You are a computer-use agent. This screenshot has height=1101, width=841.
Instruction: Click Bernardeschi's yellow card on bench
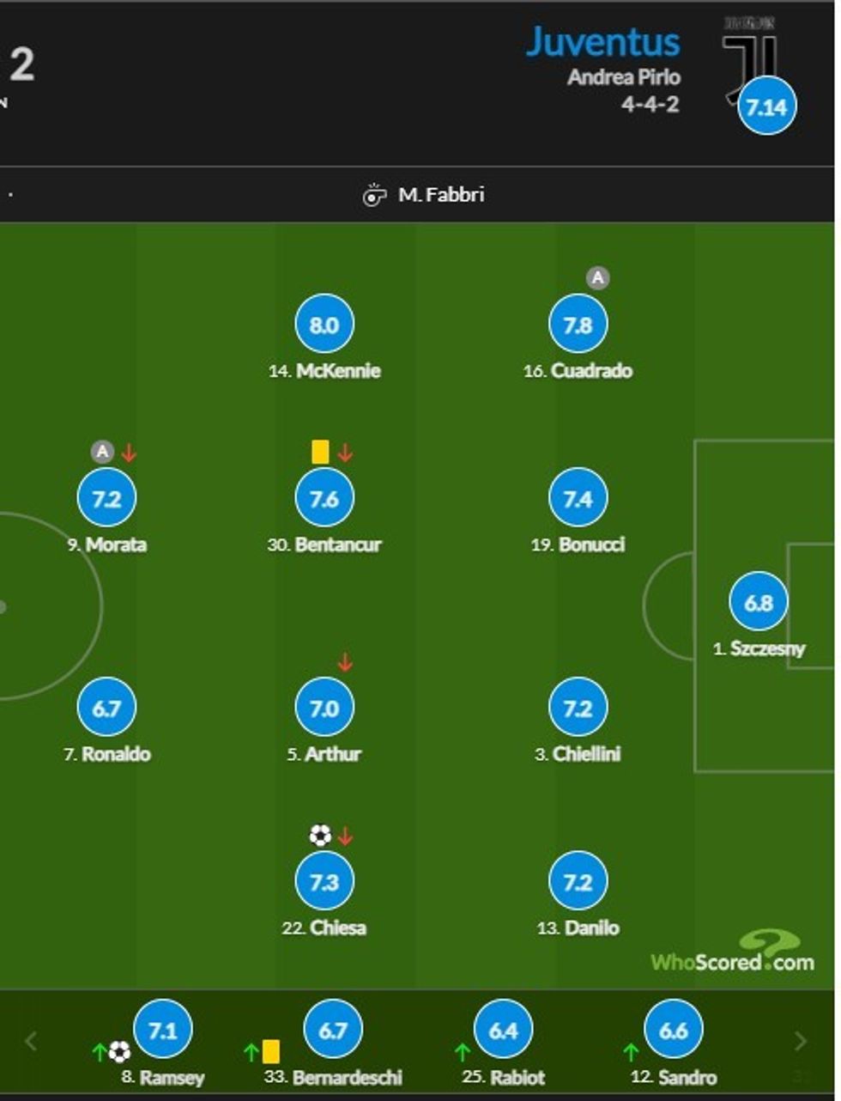pyautogui.click(x=271, y=1051)
